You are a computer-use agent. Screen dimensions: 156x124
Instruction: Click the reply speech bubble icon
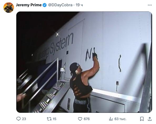(x=18, y=119)
